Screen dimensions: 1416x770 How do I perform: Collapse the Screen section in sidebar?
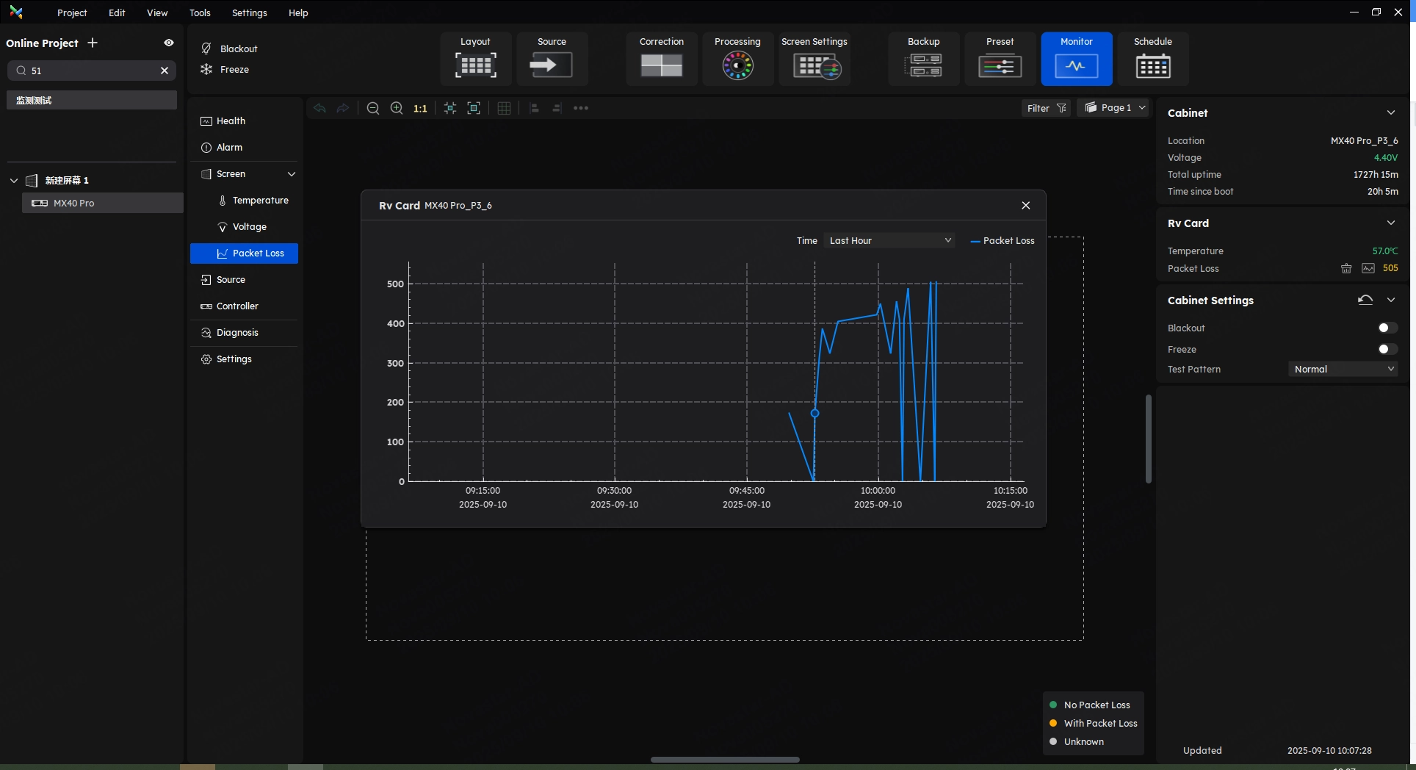pos(291,174)
